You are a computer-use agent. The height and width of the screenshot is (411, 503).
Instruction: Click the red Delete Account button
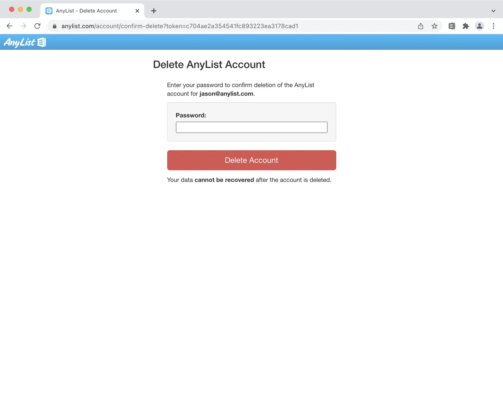(x=251, y=160)
